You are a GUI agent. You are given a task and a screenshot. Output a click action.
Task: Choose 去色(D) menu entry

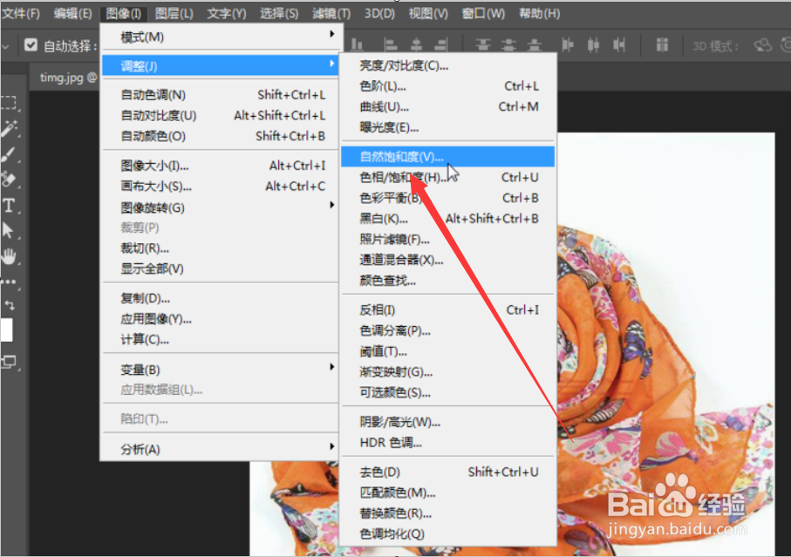(x=447, y=472)
